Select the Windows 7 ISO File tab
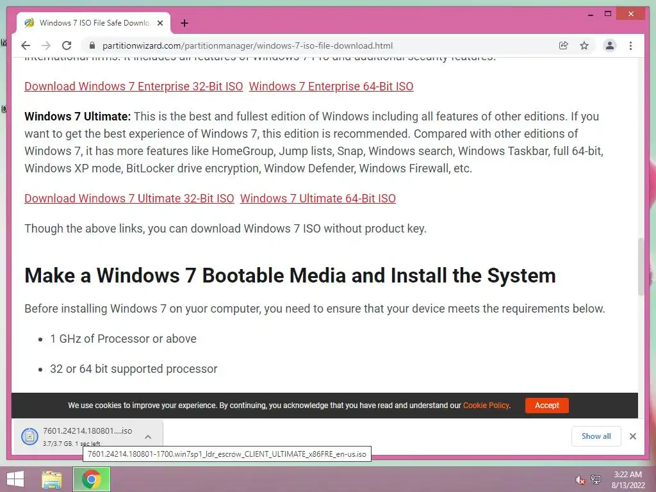This screenshot has height=492, width=656. (x=94, y=23)
